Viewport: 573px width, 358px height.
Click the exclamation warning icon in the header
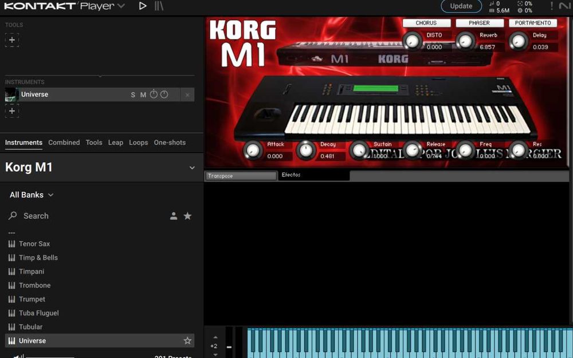tap(552, 6)
